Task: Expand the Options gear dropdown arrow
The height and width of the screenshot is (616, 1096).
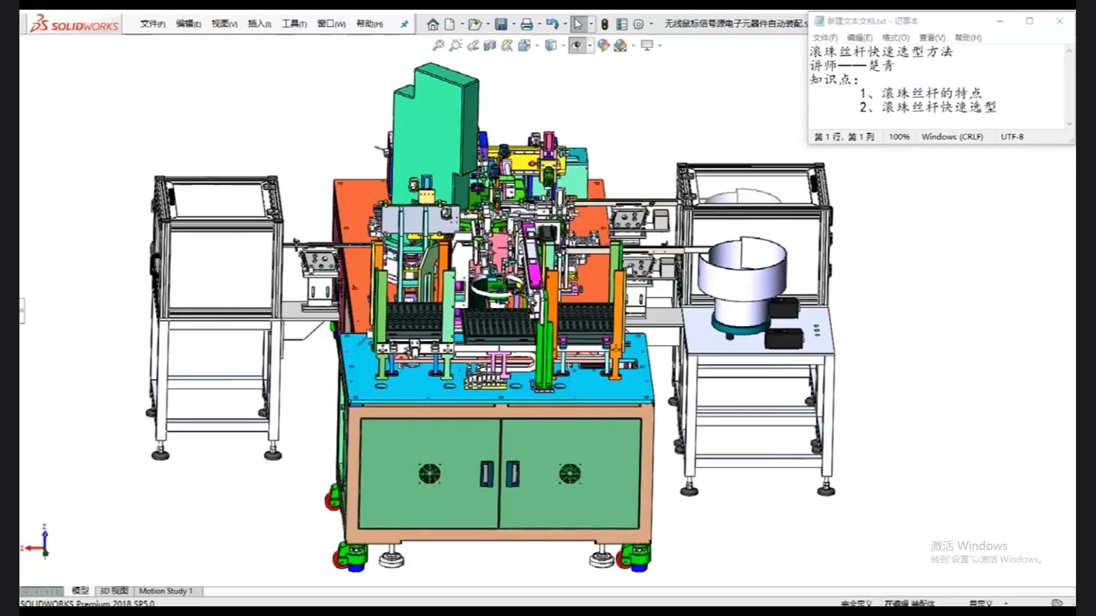Action: (651, 24)
